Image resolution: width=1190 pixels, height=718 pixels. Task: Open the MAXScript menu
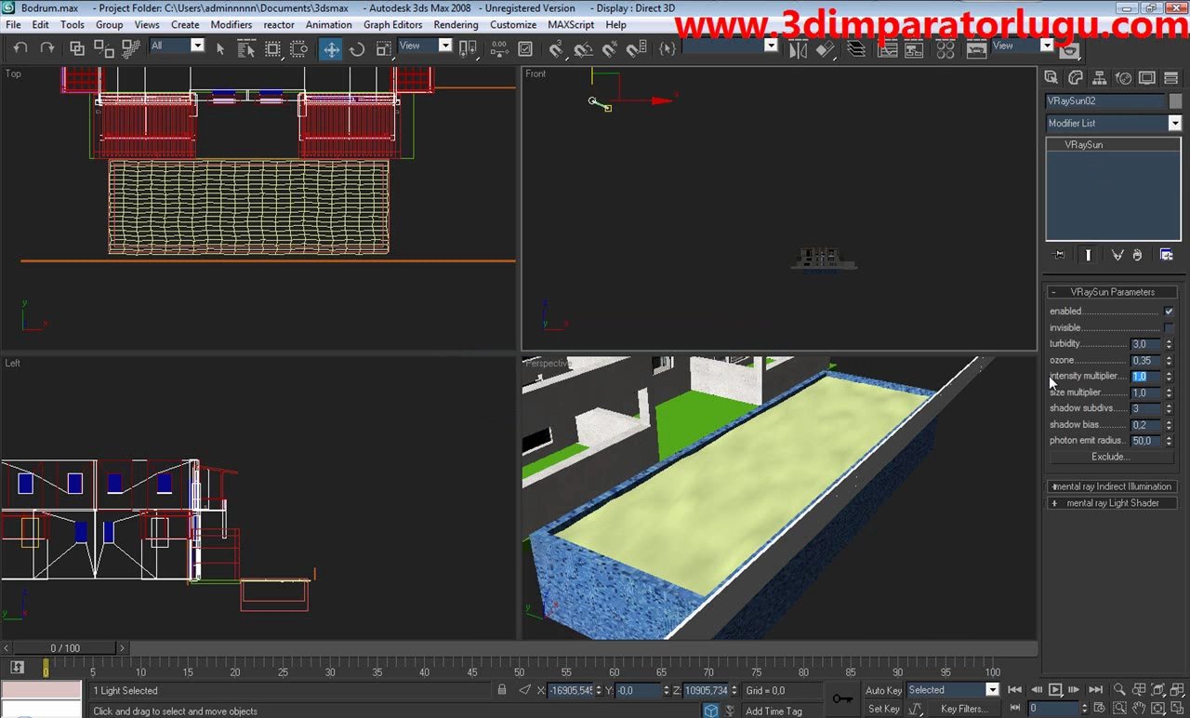pyautogui.click(x=571, y=25)
